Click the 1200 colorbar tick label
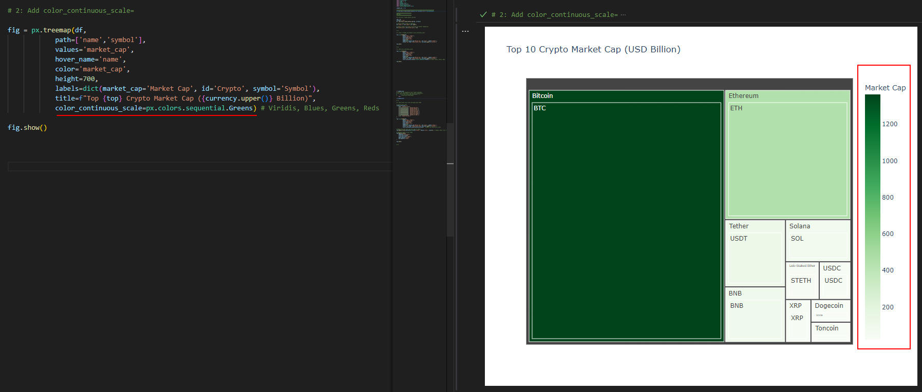The image size is (922, 392). [x=890, y=124]
